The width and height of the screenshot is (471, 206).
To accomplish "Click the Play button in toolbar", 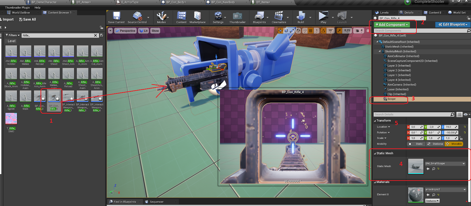I will [x=323, y=17].
